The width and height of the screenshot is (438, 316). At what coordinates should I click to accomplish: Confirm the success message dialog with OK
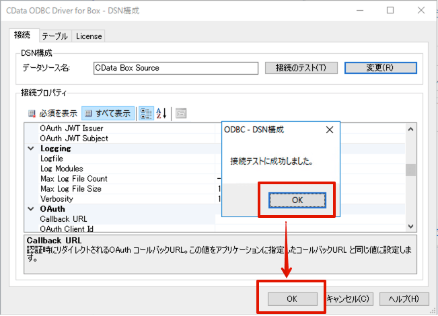pos(297,200)
